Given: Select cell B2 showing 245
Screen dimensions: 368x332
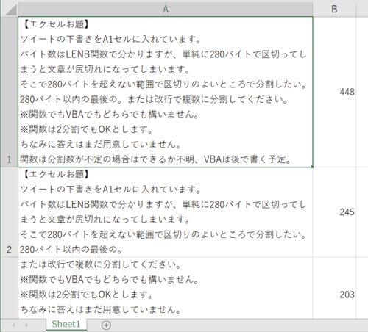Looking at the screenshot, I should pos(334,212).
